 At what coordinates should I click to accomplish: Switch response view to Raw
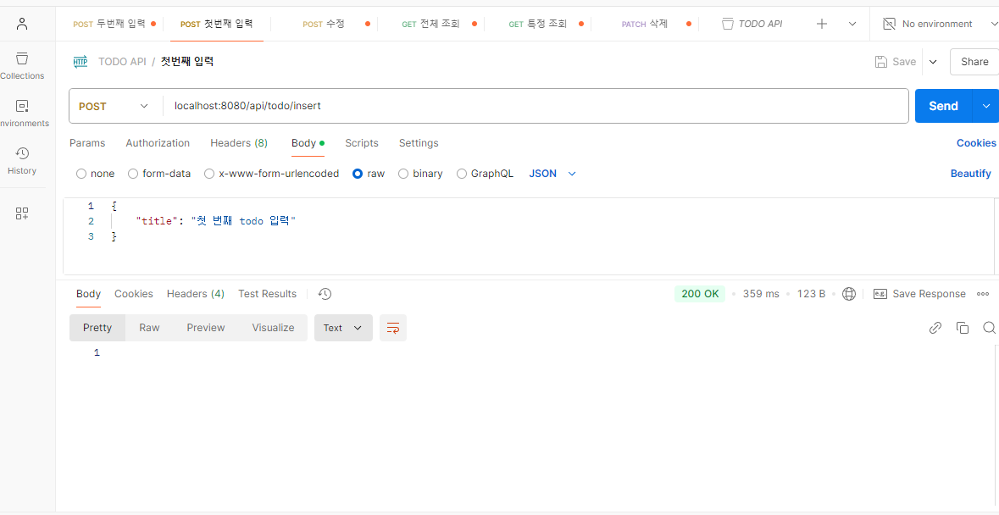tap(150, 328)
